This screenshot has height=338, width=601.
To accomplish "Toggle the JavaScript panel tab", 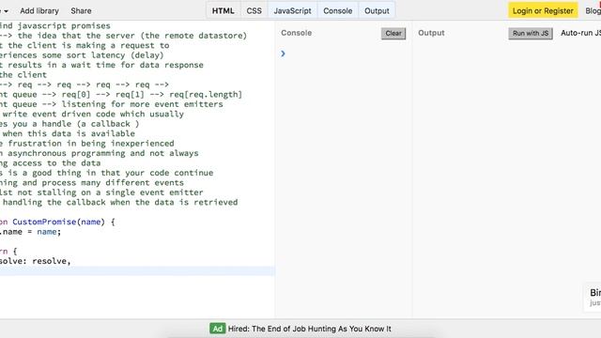I will point(292,10).
